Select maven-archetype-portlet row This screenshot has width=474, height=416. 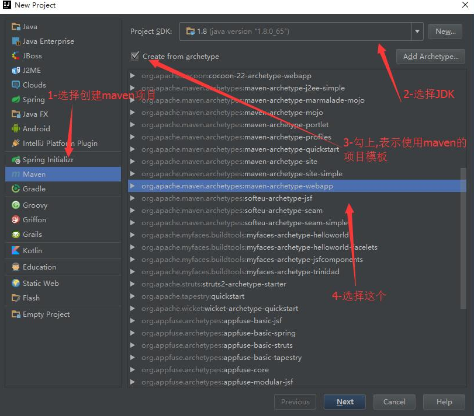(x=297, y=125)
